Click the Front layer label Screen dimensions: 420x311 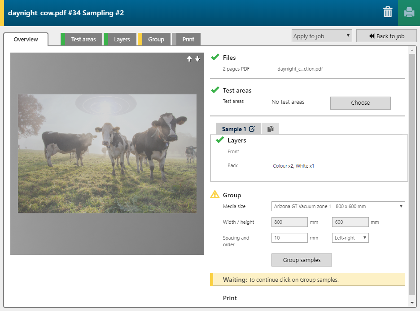(233, 151)
